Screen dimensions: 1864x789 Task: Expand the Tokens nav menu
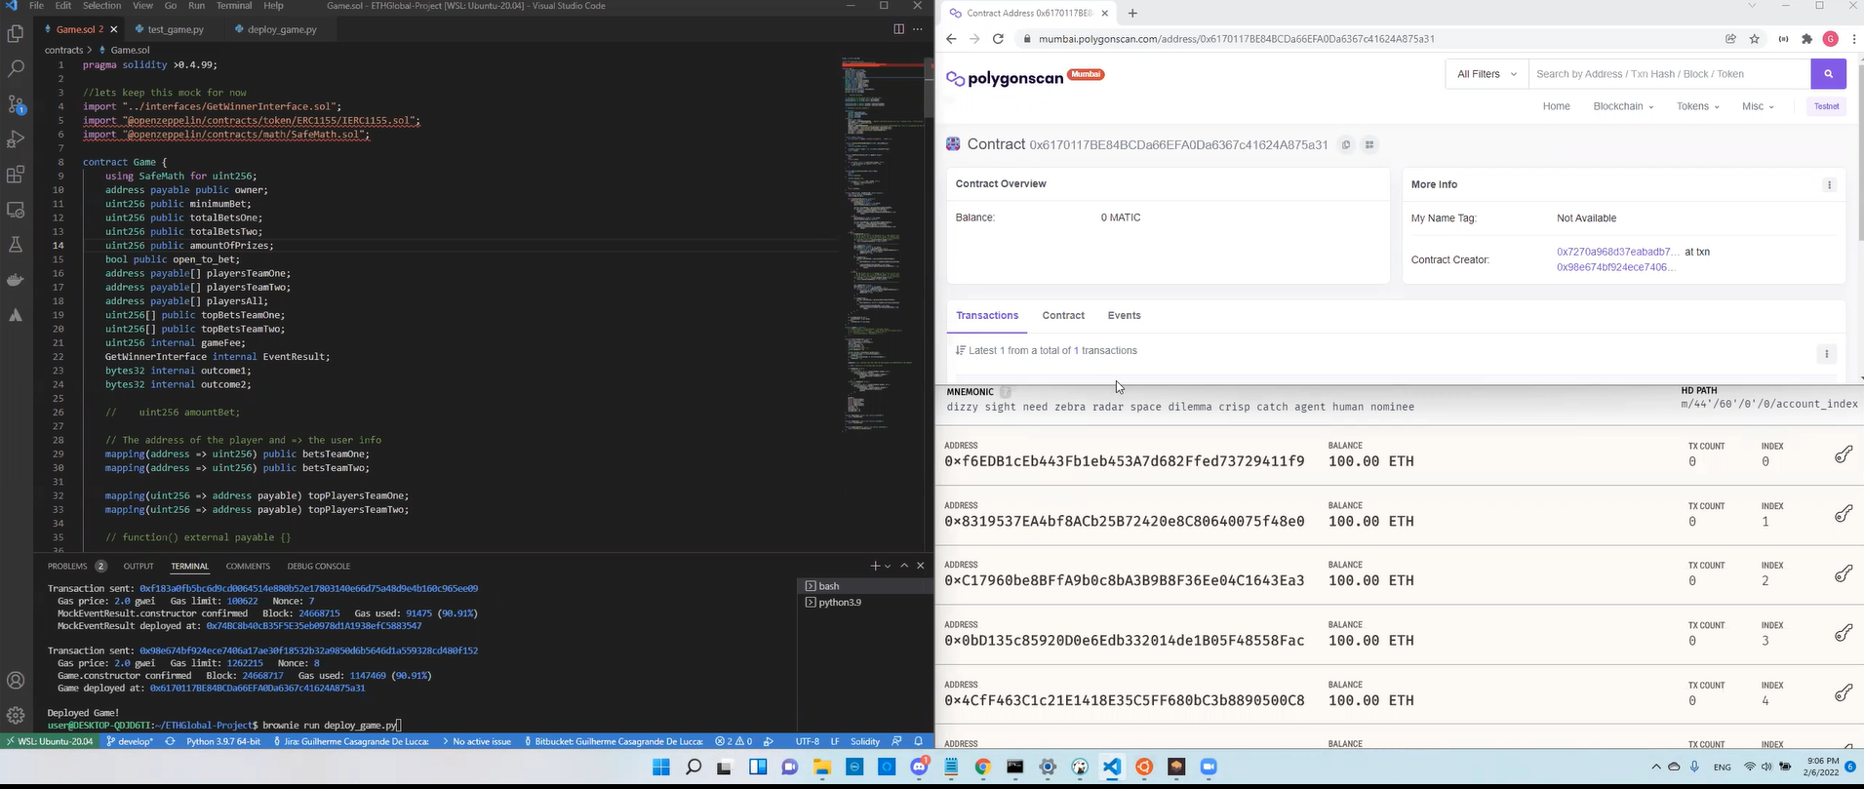(1697, 106)
